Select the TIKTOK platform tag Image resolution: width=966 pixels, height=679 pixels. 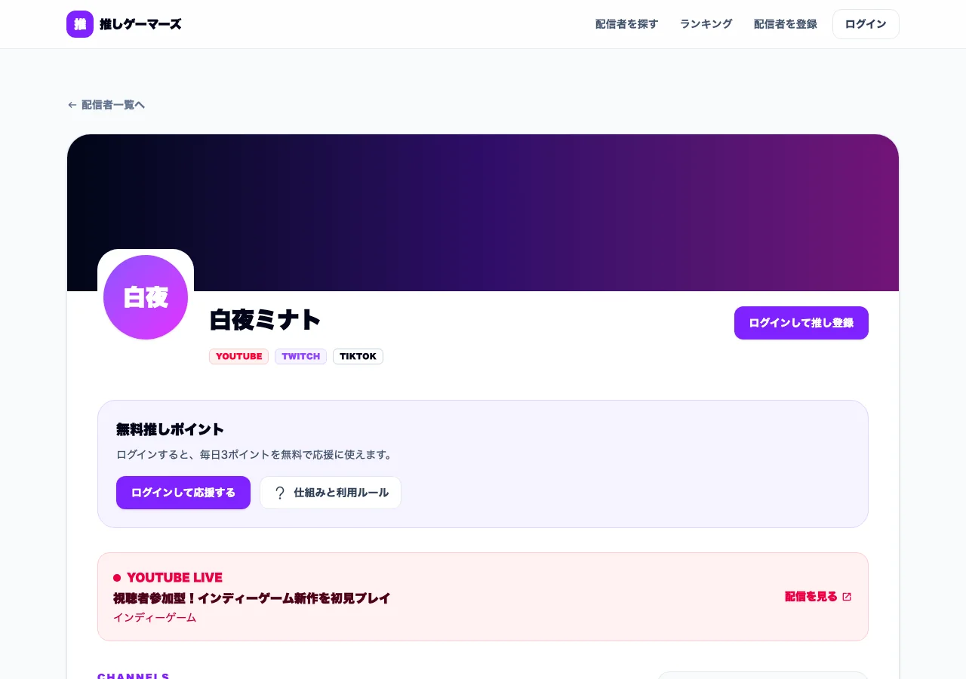(x=358, y=356)
